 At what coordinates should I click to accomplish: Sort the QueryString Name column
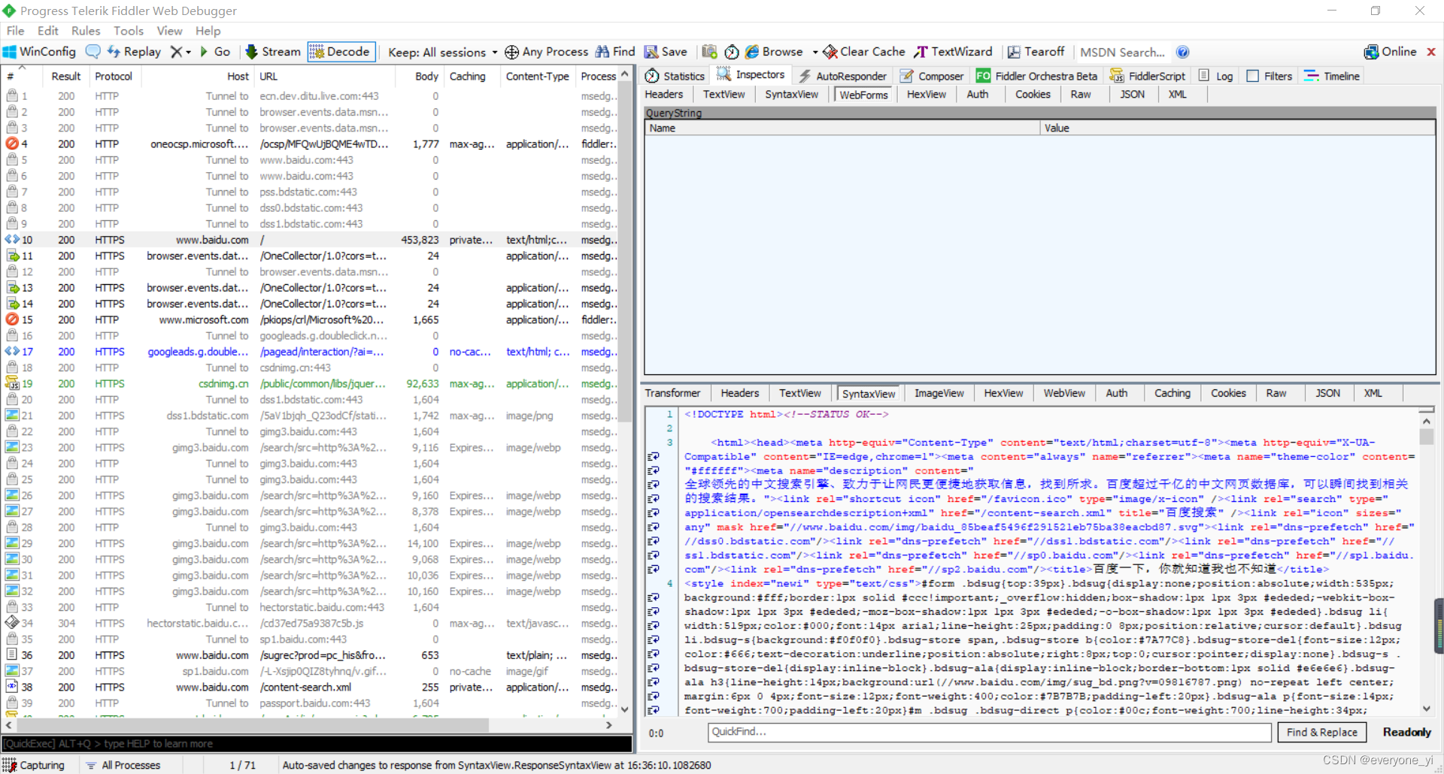[842, 128]
